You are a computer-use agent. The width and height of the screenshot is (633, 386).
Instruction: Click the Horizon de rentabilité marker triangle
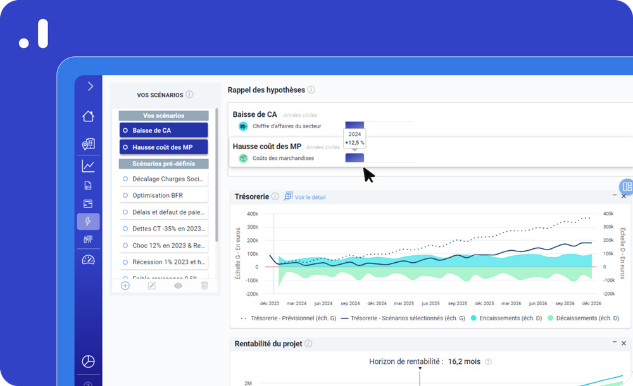coord(420,368)
